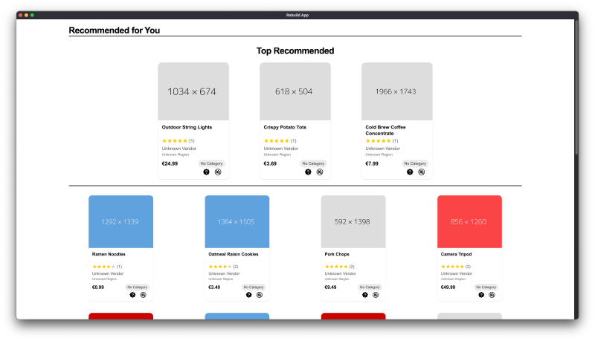Open the Crispy Potato Tots product image
595x341 pixels.
click(x=295, y=91)
